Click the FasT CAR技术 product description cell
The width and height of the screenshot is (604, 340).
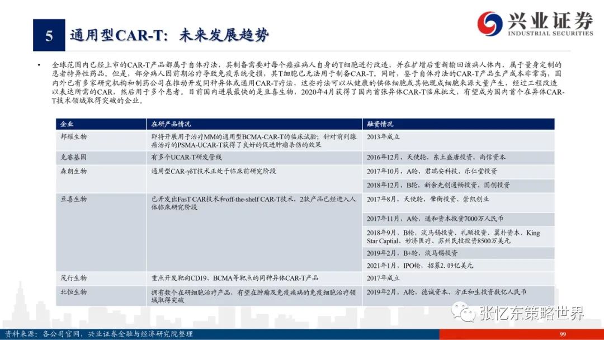[x=254, y=232]
